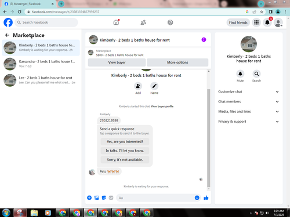Expand Media, files and links section
The width and height of the screenshot is (290, 217).
pos(249,112)
